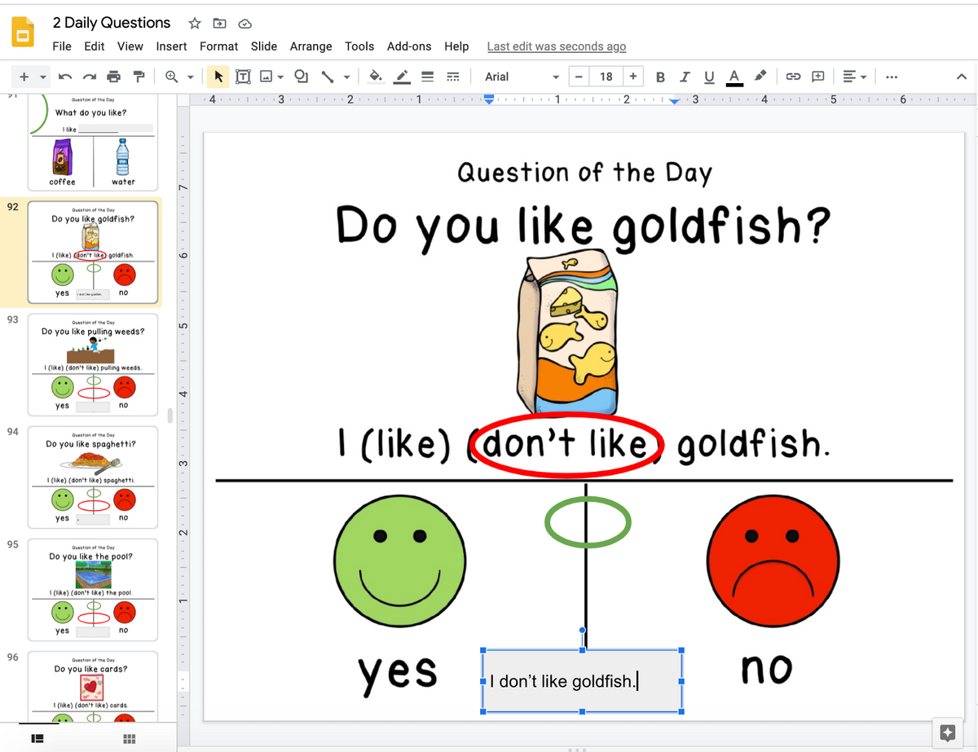Viewport: 978px width, 752px height.
Task: Open the text color picker
Action: [734, 76]
